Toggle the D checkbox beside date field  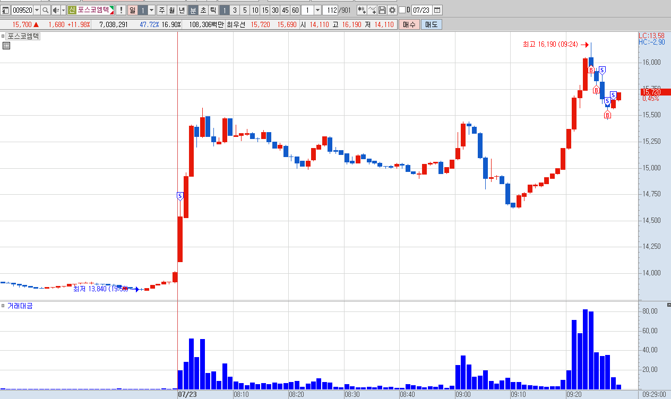pos(402,10)
